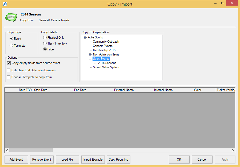This screenshot has width=240, height=167.
Task: Minimize the Copy / Import window
Action: pyautogui.click(x=215, y=3)
